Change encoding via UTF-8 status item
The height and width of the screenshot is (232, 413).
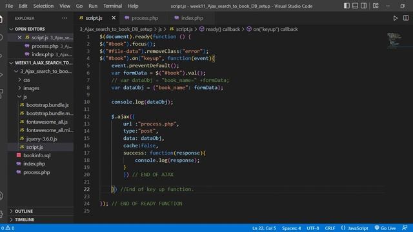(312, 228)
